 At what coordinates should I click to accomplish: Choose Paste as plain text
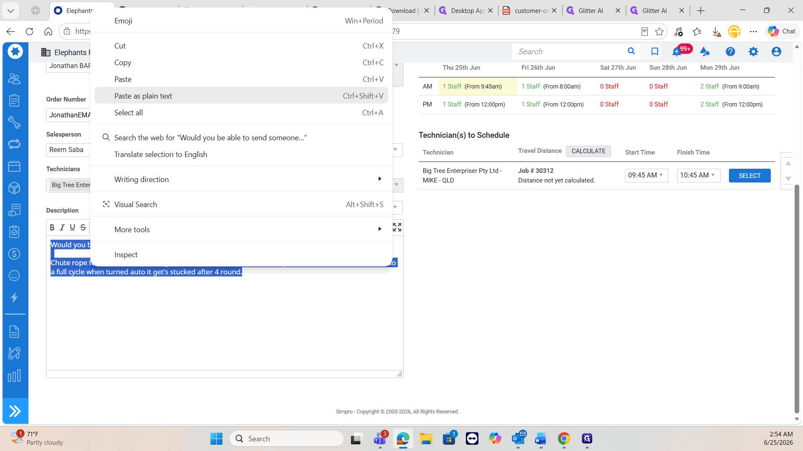point(241,96)
